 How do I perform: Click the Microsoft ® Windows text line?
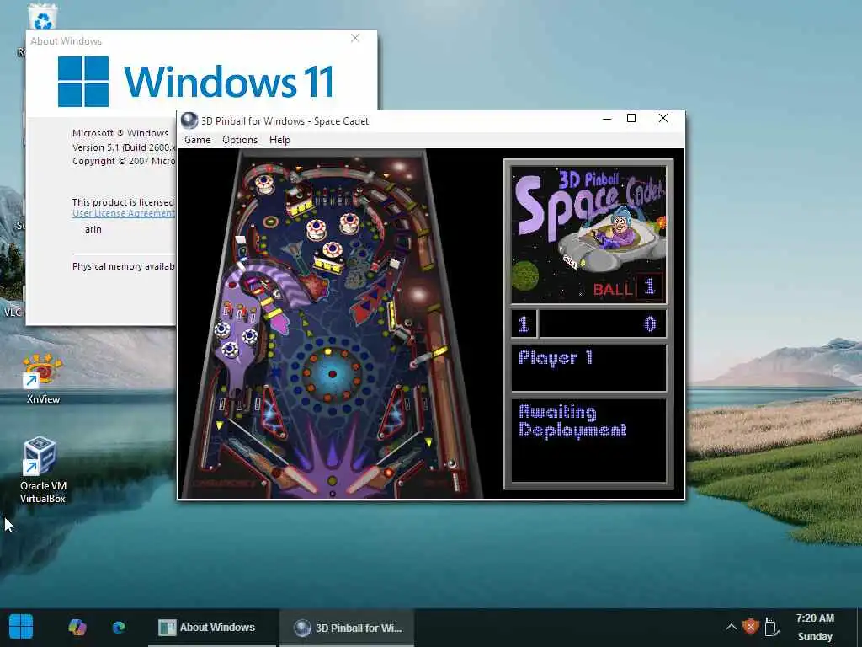point(120,133)
